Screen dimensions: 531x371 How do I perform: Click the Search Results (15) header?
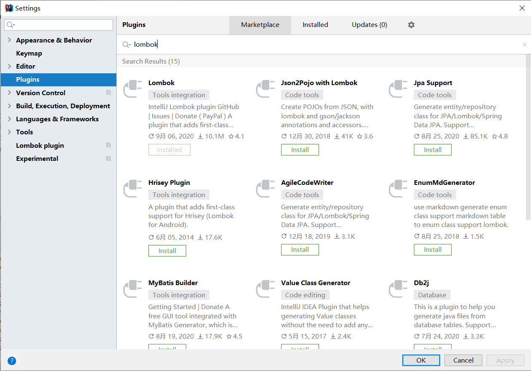151,61
